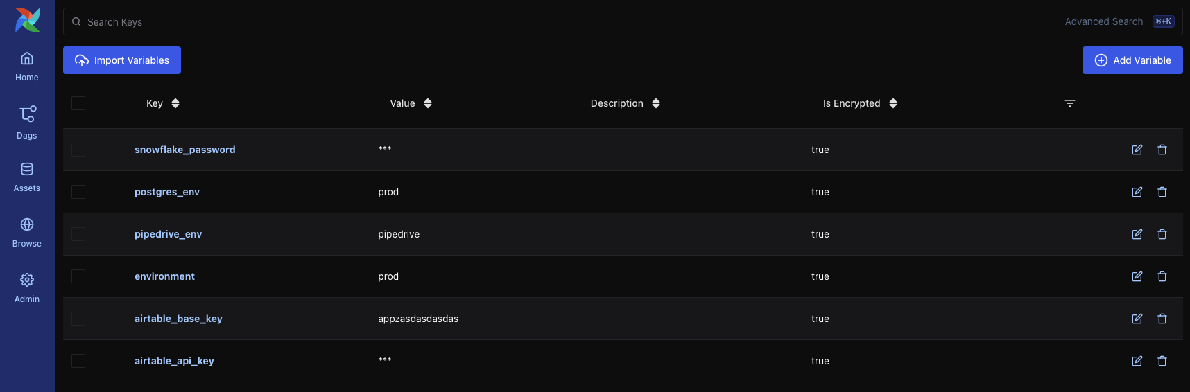Edit the airtable_base_key variable

pyautogui.click(x=1137, y=319)
